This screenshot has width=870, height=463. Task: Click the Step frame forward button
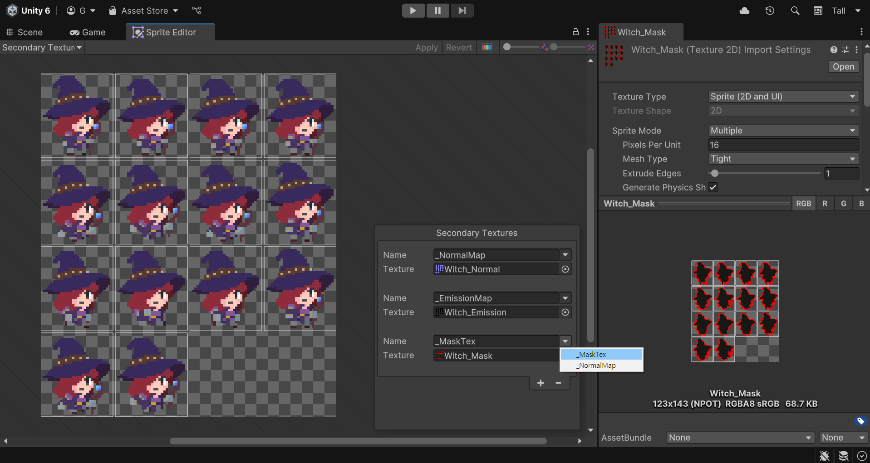[x=462, y=10]
